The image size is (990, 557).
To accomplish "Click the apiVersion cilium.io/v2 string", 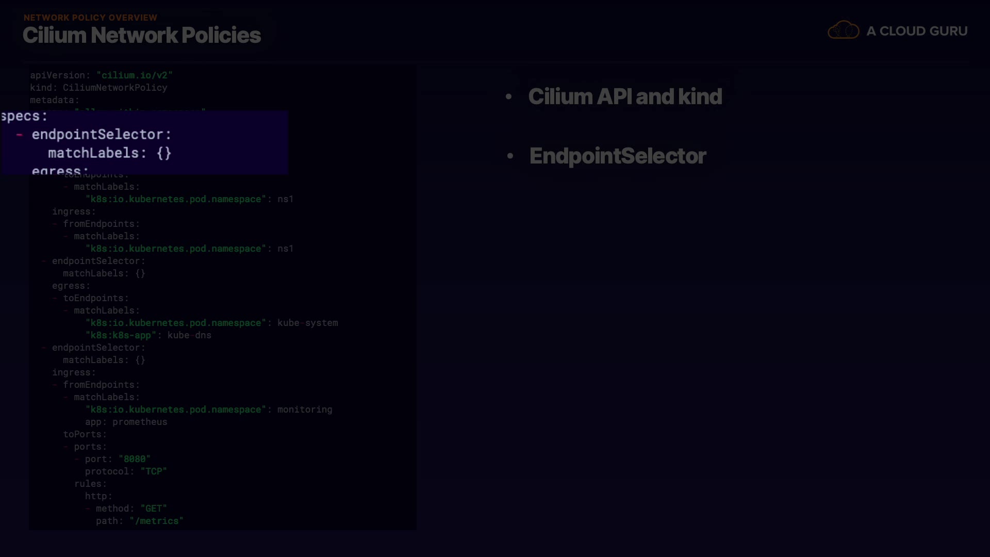I will [135, 75].
